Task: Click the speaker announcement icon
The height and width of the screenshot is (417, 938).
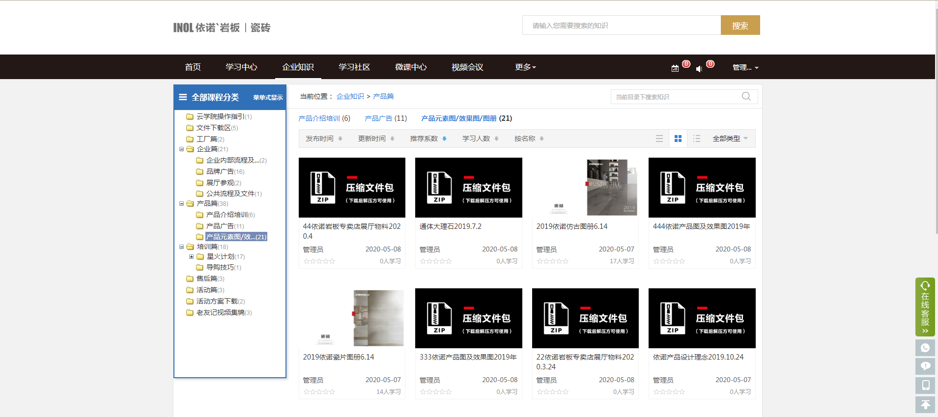Action: (x=699, y=69)
